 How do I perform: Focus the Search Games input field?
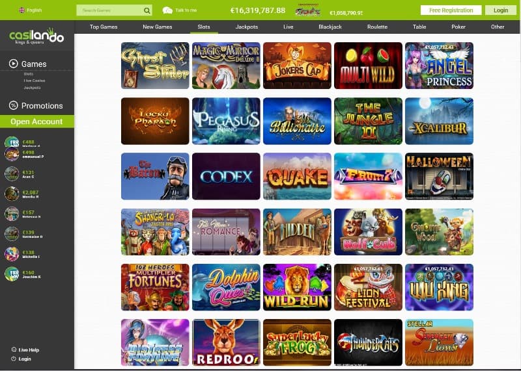pos(109,10)
